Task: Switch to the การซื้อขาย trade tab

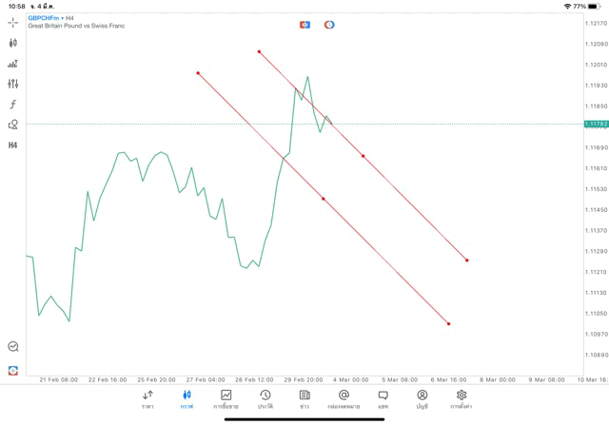Action: coord(226,398)
